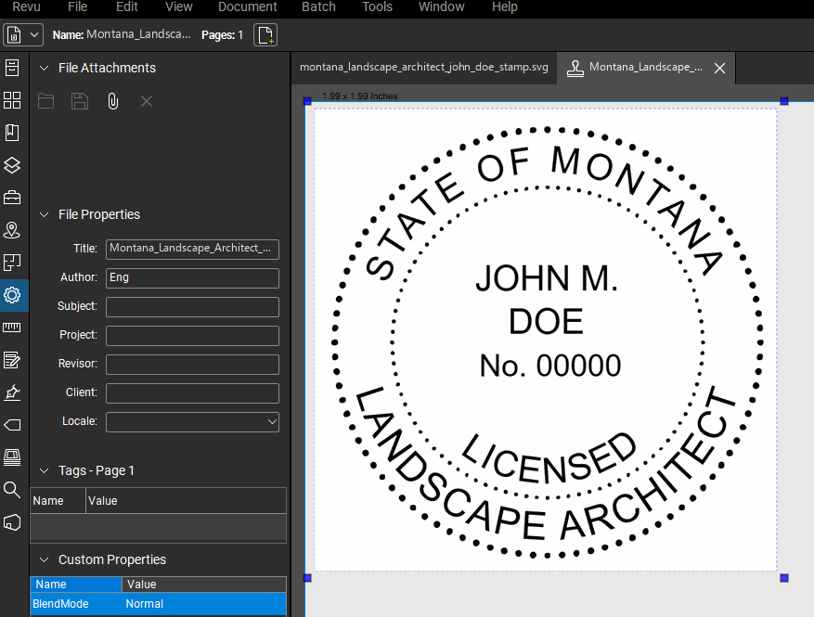Click the top-left blue resize handle
The width and height of the screenshot is (814, 617).
pyautogui.click(x=307, y=101)
